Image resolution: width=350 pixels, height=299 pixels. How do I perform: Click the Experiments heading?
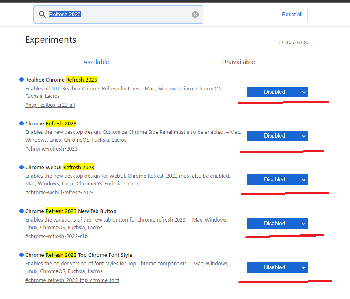coord(51,40)
